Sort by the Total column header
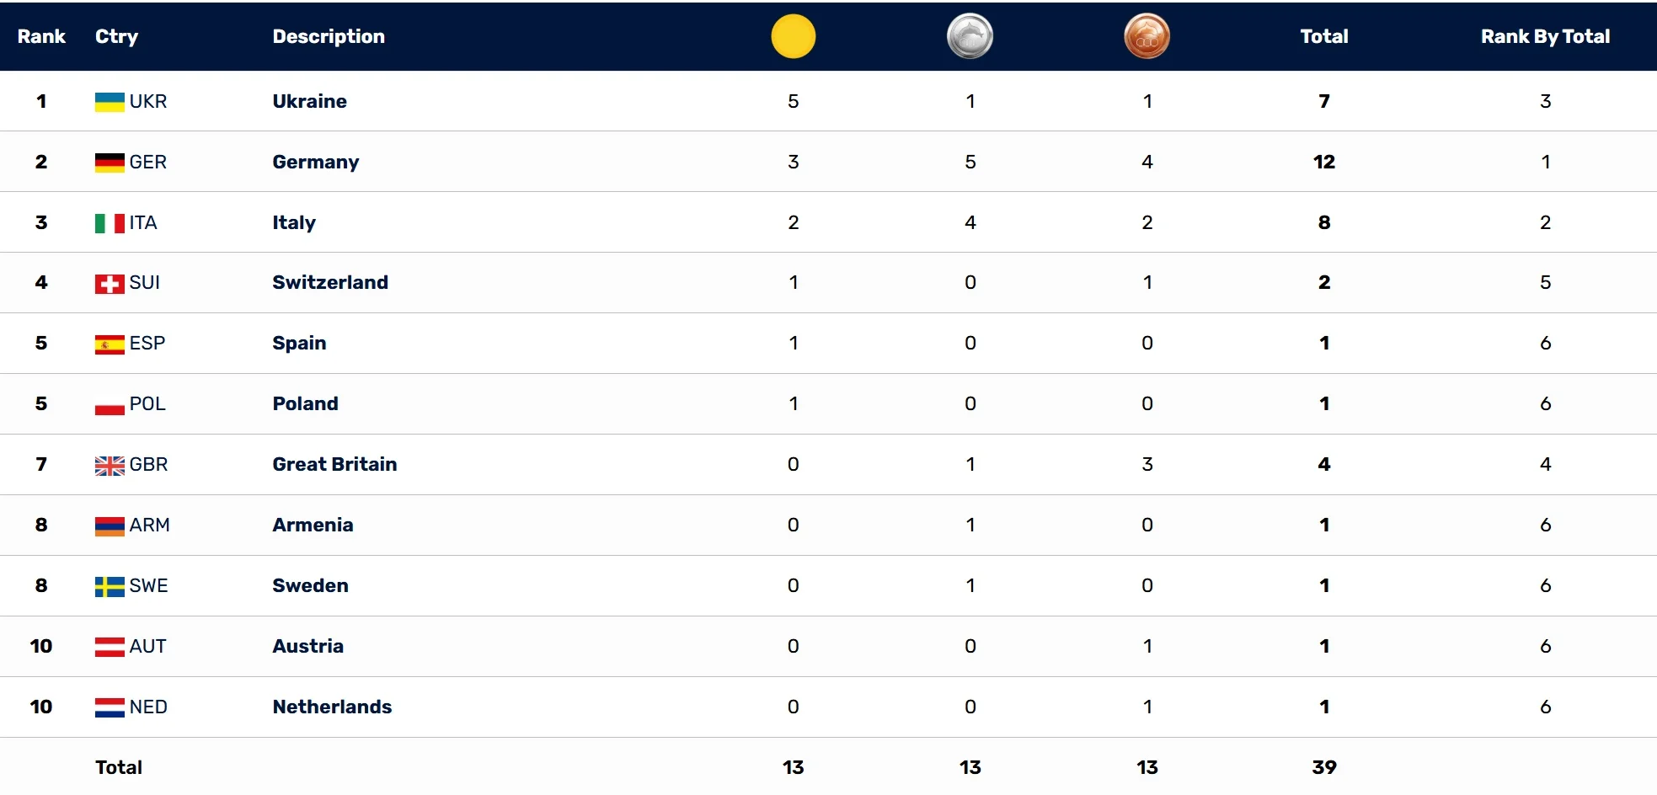 coord(1323,36)
